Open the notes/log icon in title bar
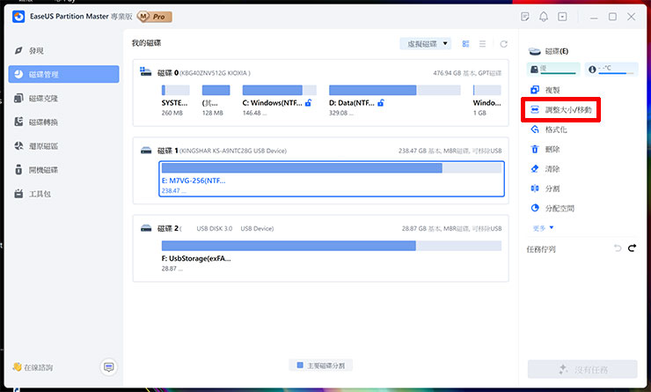 pyautogui.click(x=525, y=17)
